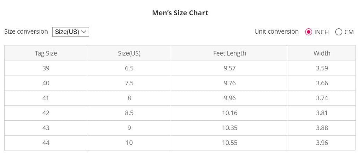Click feet length 9.96 cell
This screenshot has width=362, height=155.
coord(229,98)
